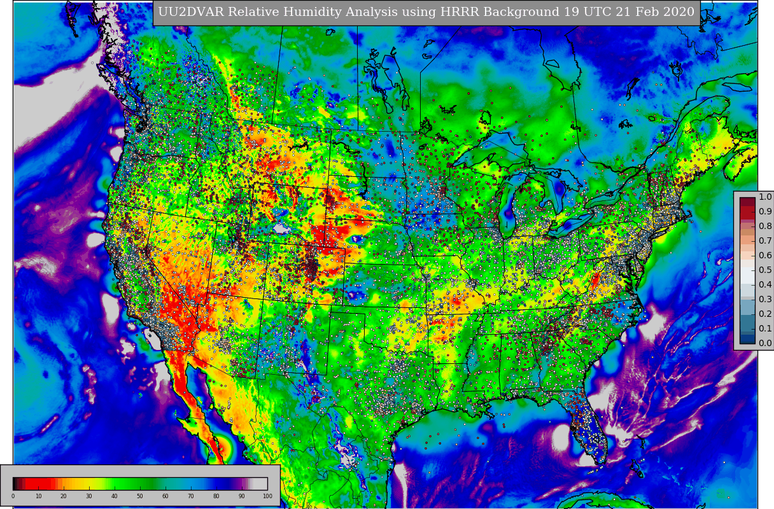Screen dimensions: 774x509
Task: Select the 0.2 label on the vertical legend
Action: pos(765,314)
